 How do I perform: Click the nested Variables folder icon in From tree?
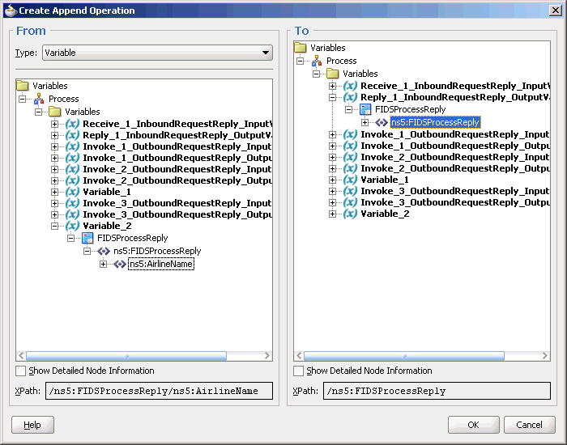click(x=55, y=112)
